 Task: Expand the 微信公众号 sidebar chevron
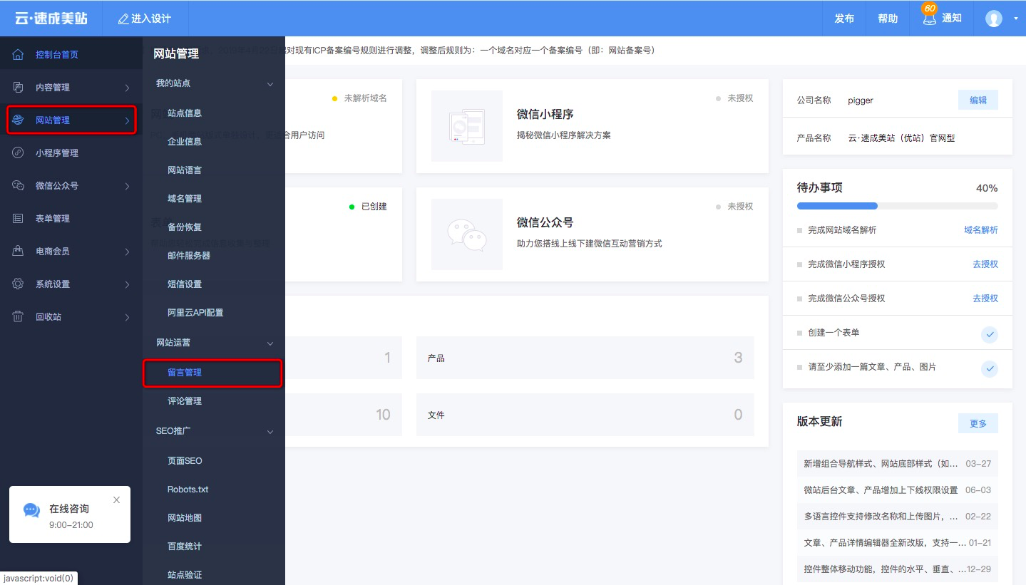pos(127,186)
